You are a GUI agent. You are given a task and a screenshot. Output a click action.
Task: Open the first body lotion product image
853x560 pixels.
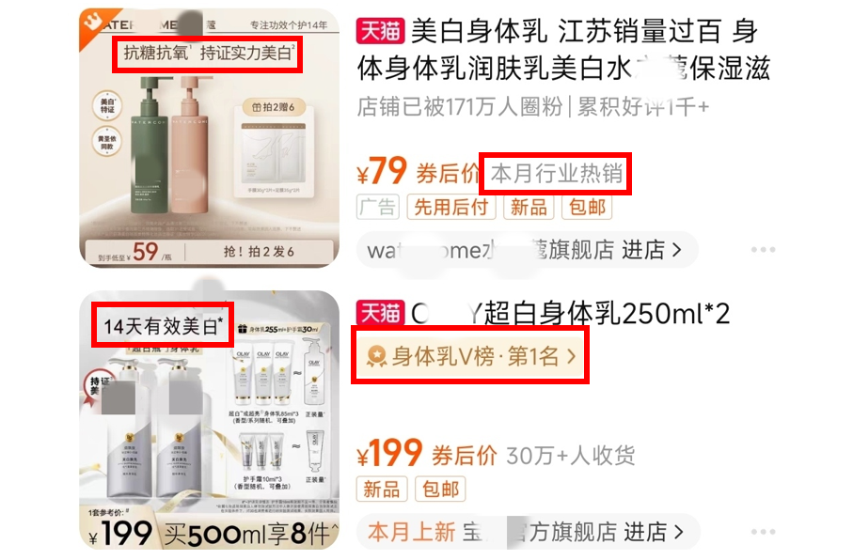tap(210, 138)
